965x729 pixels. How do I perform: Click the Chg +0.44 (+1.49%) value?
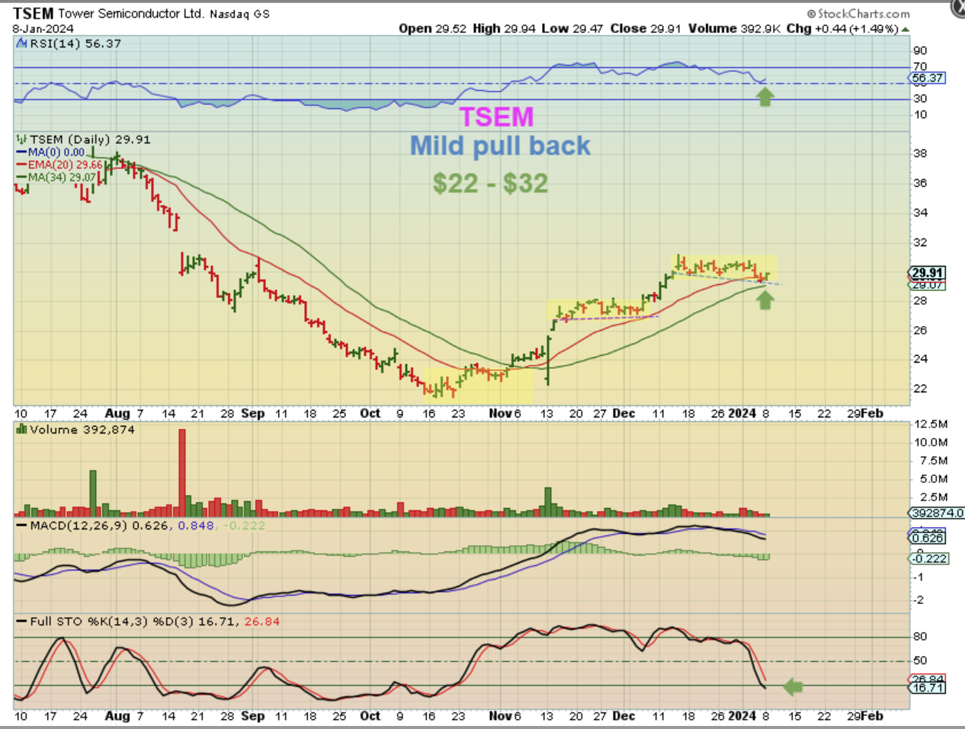[842, 28]
